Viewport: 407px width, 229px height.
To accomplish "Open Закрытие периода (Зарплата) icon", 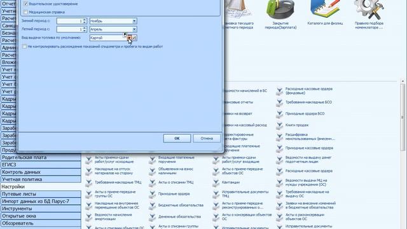I will (x=280, y=14).
